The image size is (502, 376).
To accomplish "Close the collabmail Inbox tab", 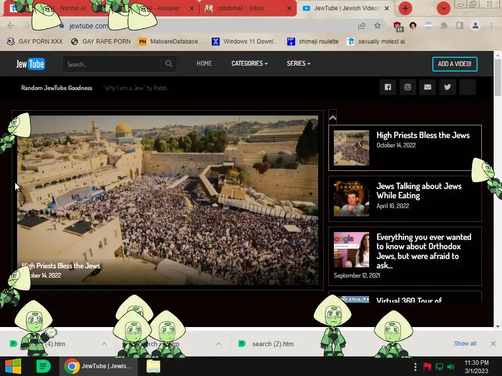I will coord(289,8).
